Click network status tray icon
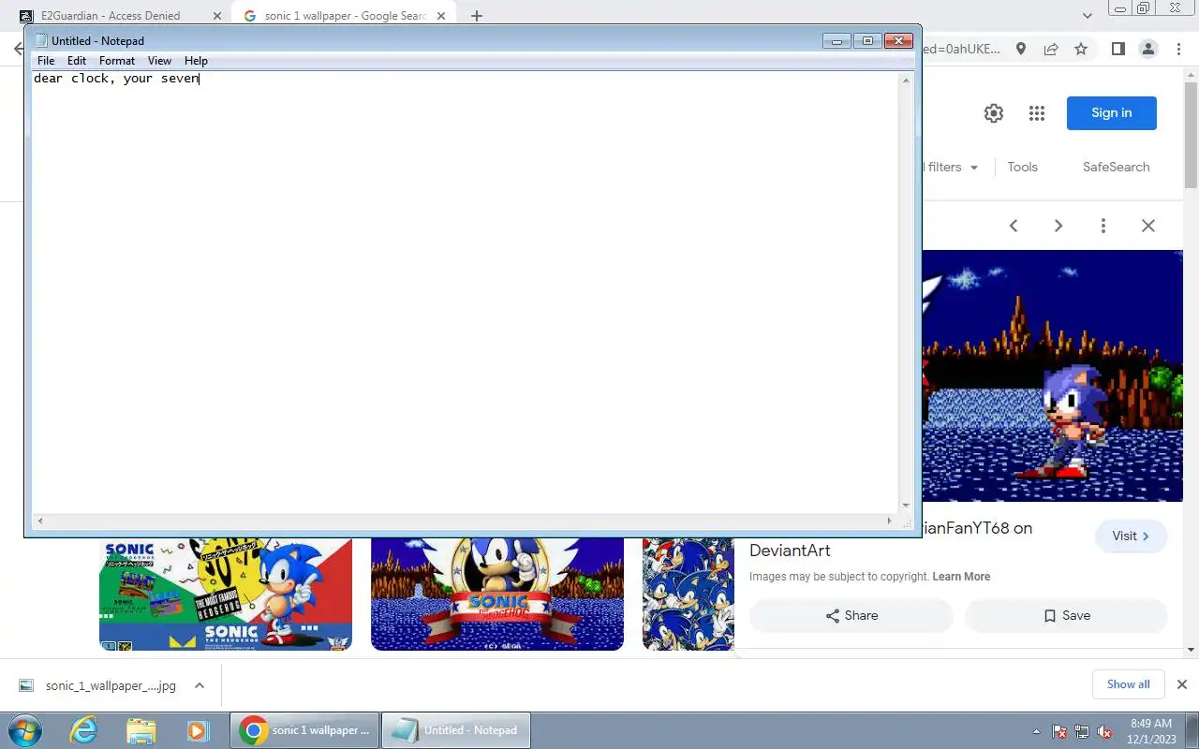This screenshot has width=1199, height=749. click(x=1082, y=731)
